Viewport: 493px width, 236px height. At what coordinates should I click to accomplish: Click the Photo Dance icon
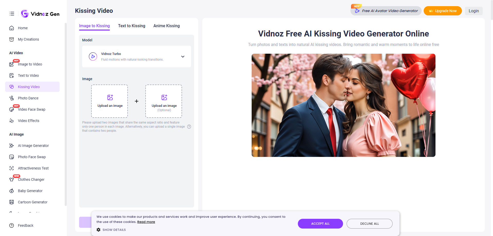pyautogui.click(x=12, y=98)
